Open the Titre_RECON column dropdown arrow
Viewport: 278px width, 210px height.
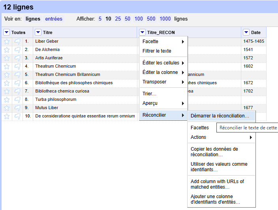tap(142, 32)
